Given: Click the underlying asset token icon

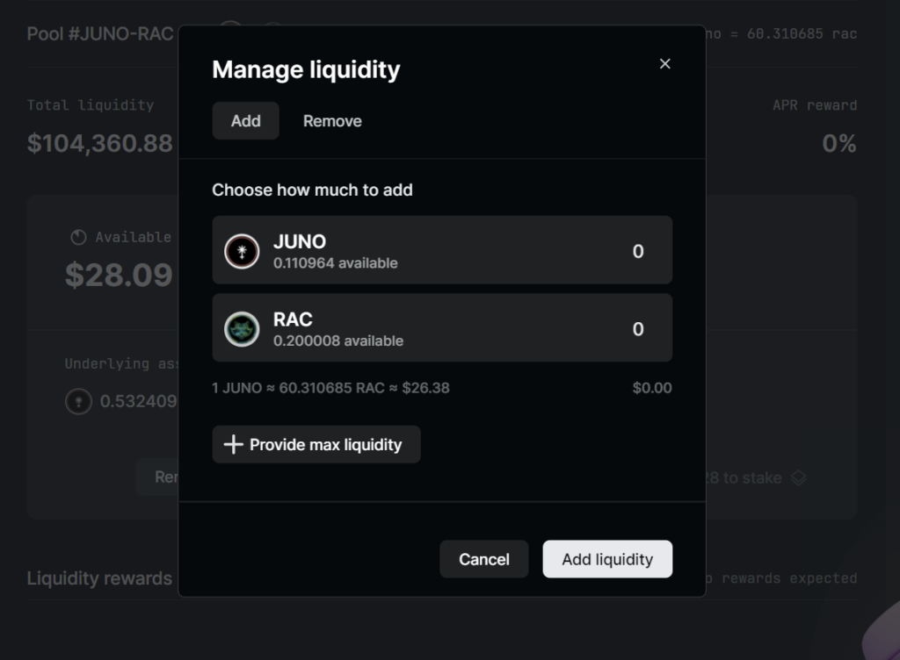Looking at the screenshot, I should pyautogui.click(x=78, y=402).
